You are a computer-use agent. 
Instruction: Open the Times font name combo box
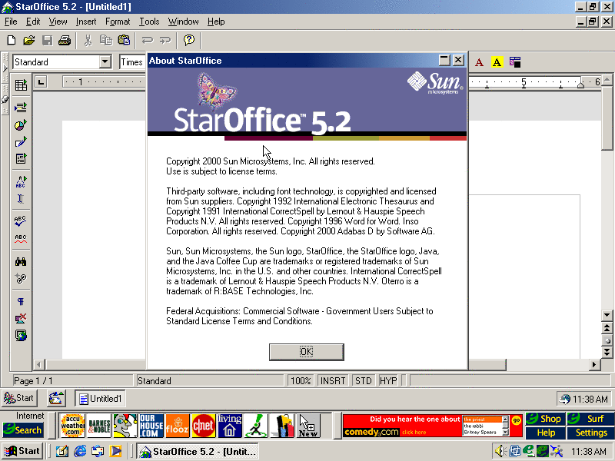(132, 62)
